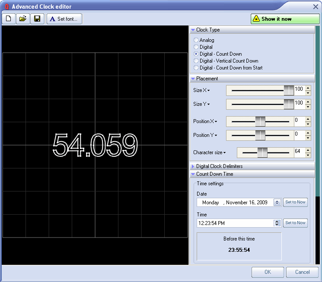
Task: Click the OK button
Action: click(x=268, y=272)
